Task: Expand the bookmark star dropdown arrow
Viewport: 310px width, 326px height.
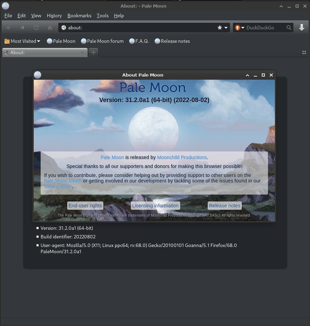Action: point(226,28)
